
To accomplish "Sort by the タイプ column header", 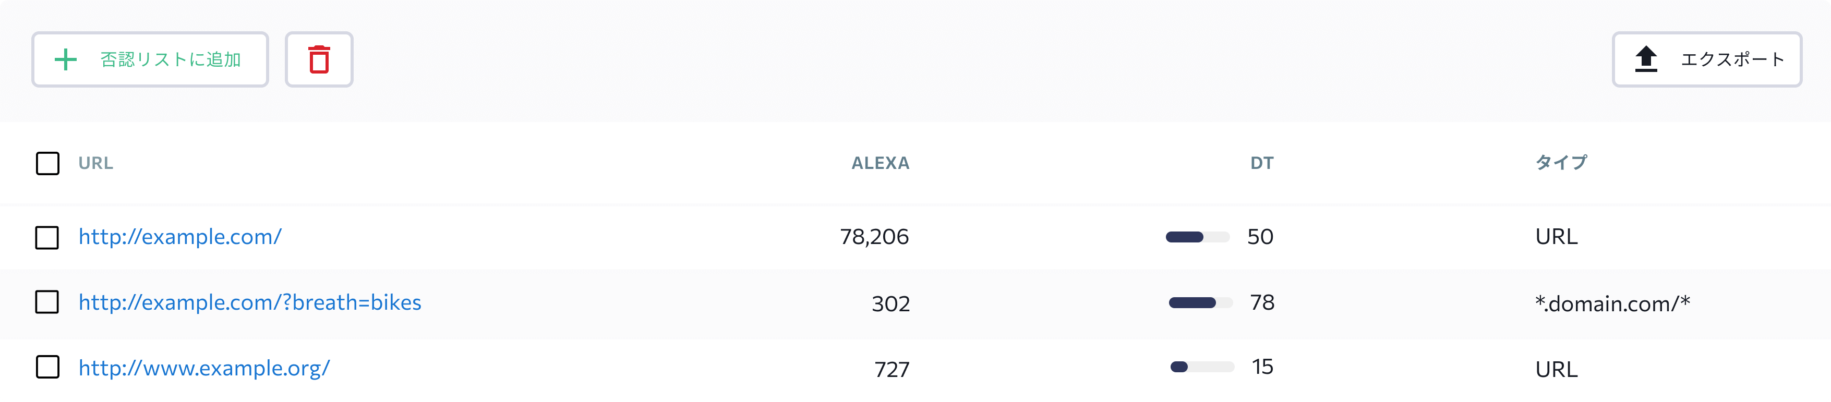I will tap(1561, 163).
